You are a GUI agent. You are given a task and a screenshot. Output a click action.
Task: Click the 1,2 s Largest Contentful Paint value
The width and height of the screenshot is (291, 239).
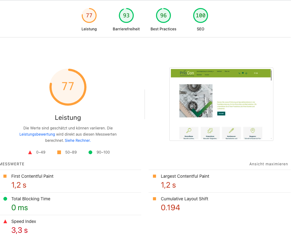click(168, 185)
